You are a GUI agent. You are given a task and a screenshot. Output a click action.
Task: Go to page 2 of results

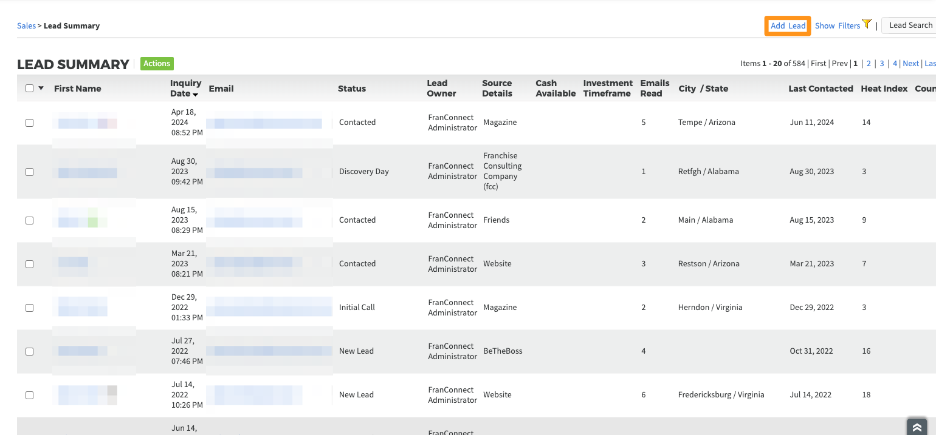(869, 64)
